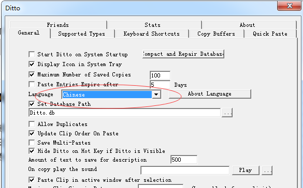The image size is (303, 188).
Task: Click the About Language button
Action: (210, 94)
